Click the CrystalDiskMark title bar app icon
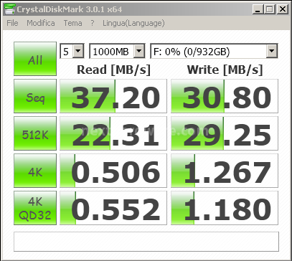 click(10, 9)
